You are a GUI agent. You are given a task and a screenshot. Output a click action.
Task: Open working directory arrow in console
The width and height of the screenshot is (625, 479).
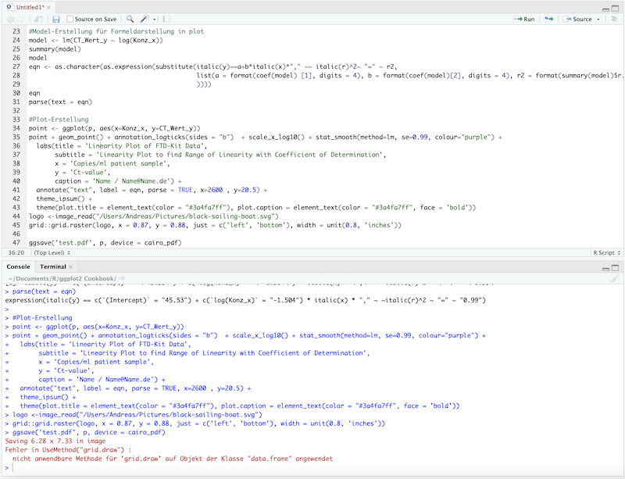[123, 277]
